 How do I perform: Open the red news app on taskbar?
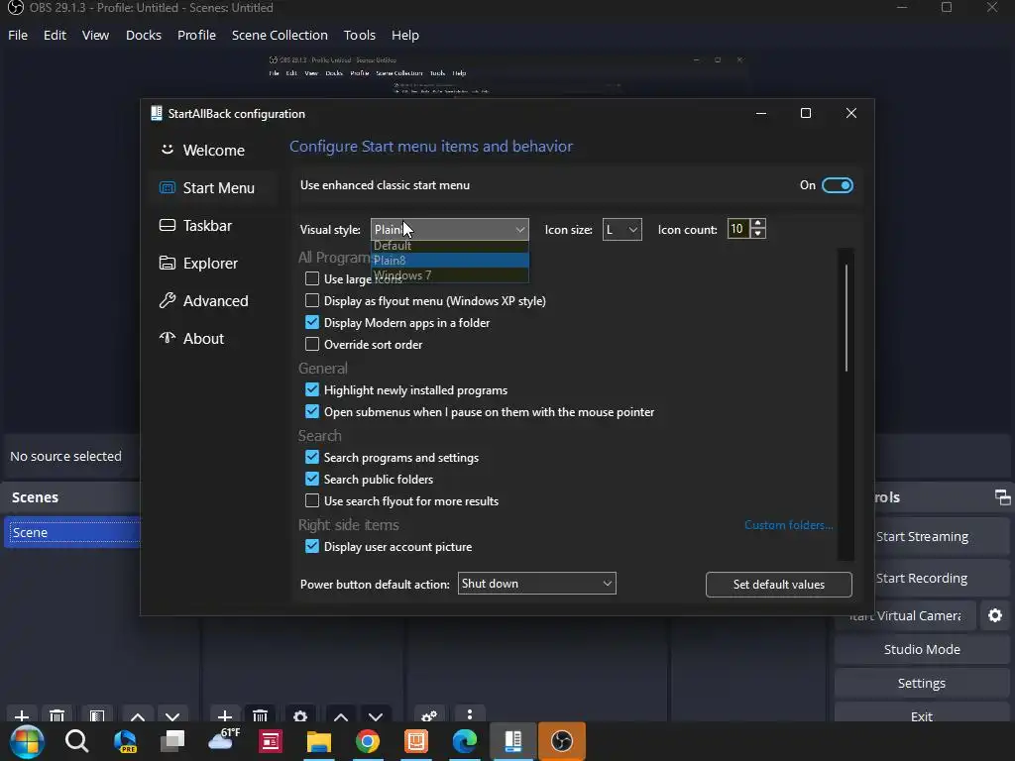click(270, 741)
